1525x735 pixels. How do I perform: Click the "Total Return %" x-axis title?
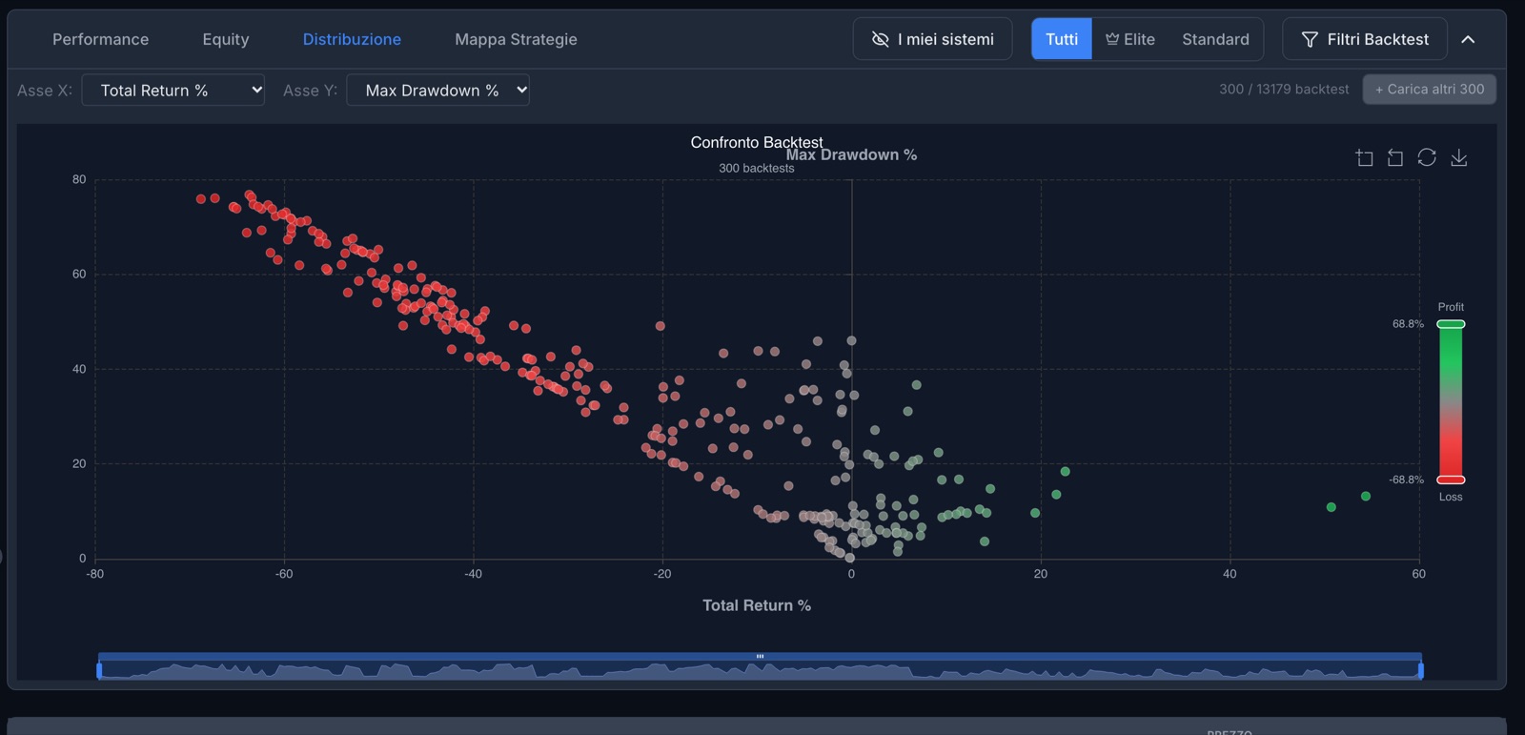coord(757,605)
